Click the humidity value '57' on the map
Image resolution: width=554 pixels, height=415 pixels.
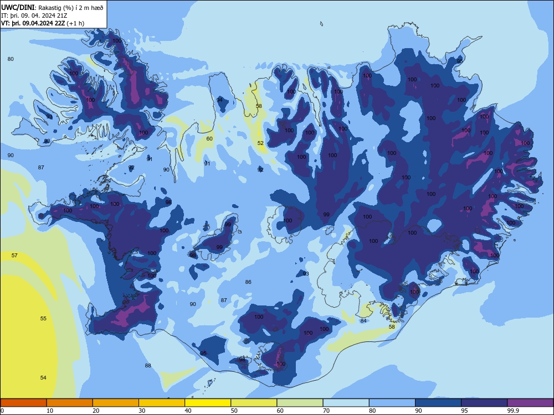[x=14, y=255]
